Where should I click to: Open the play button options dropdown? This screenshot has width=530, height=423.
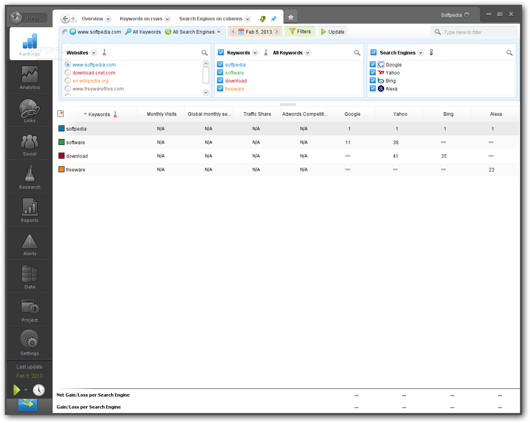pyautogui.click(x=26, y=390)
